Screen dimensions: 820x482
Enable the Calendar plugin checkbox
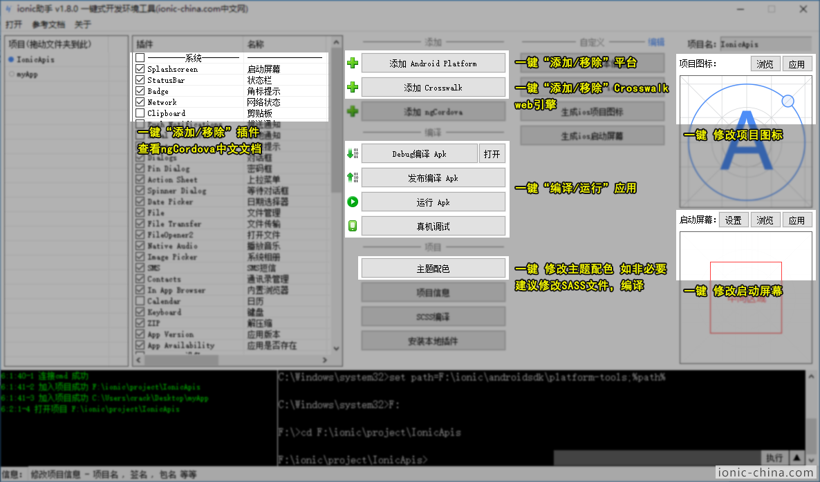tap(140, 301)
